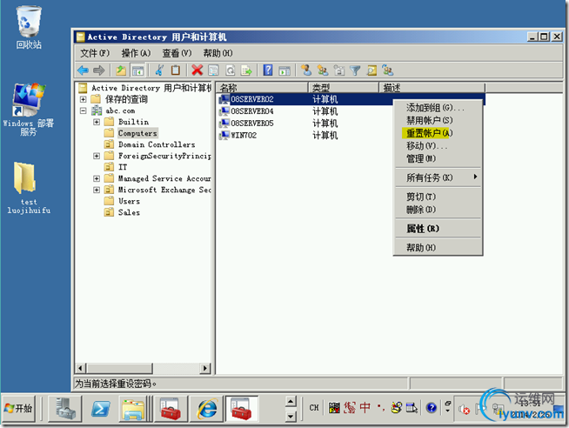Click tree pane left scroll arrow
This screenshot has width=569, height=428.
(80, 368)
